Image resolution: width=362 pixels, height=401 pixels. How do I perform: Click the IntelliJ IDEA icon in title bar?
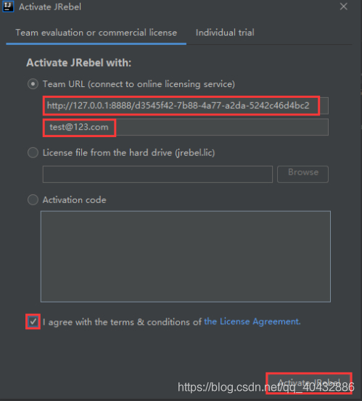8,7
